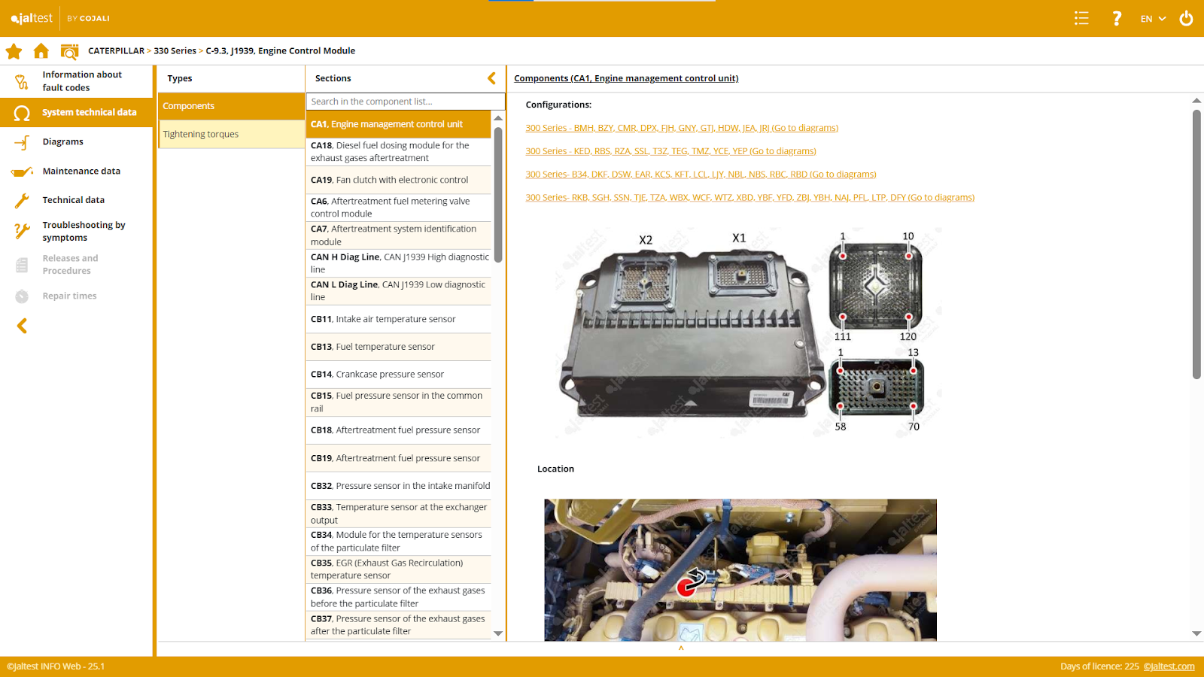Click CATERPILLAR in the breadcrumb
Screen dimensions: 1204x677
tap(116, 51)
